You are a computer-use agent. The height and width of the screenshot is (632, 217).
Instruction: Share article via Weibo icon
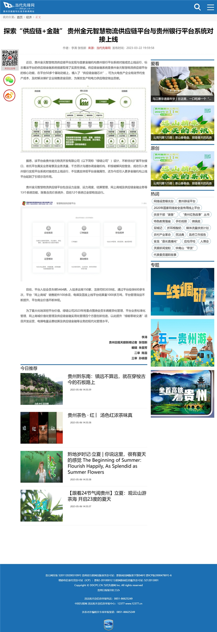point(9,95)
